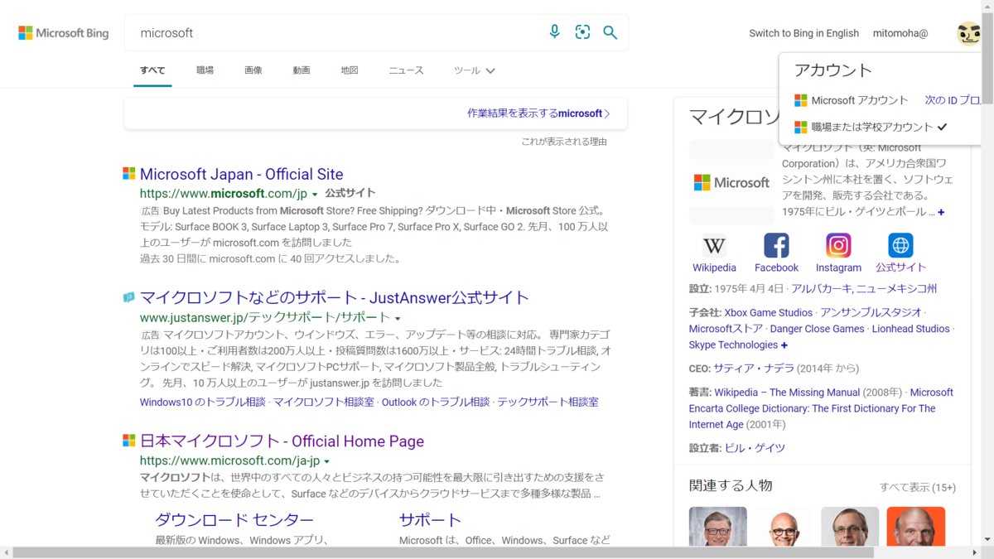Open dropdown arrow beside microsoft.com/jp URL
Screen dimensions: 994x559
(x=315, y=195)
